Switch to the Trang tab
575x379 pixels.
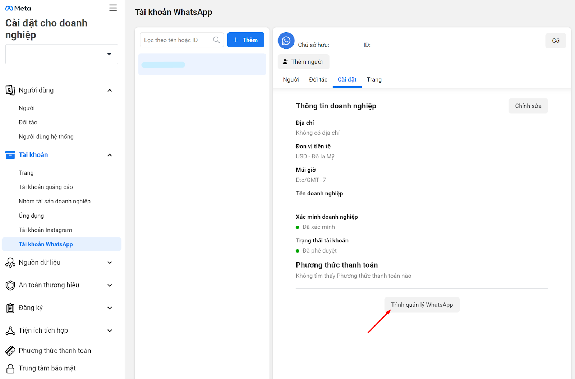374,79
